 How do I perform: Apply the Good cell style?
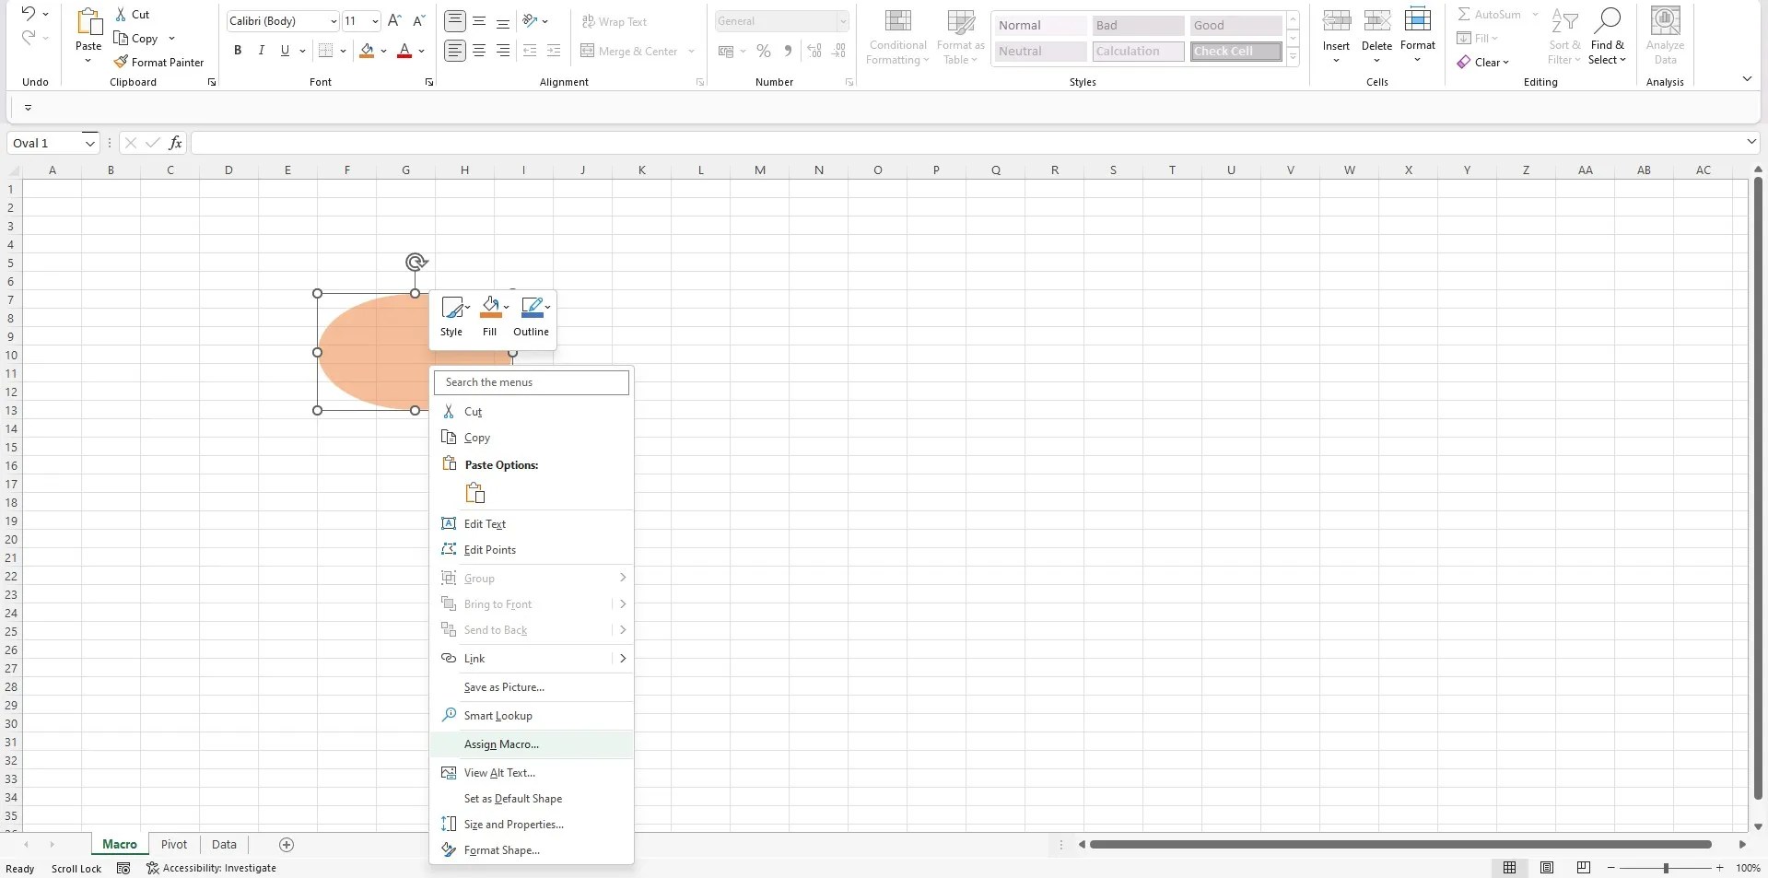click(x=1235, y=25)
